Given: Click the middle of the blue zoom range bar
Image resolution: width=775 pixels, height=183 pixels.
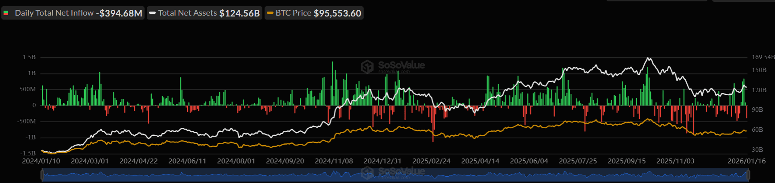Looking at the screenshot, I should (396, 175).
